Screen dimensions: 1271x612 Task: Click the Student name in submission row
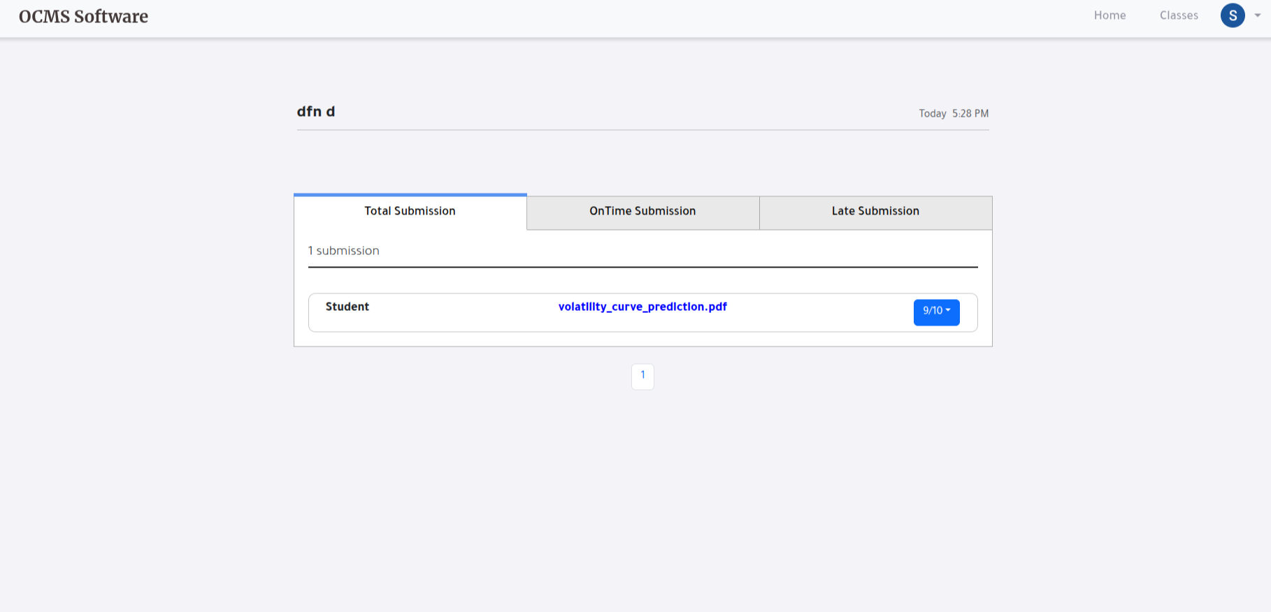(347, 307)
